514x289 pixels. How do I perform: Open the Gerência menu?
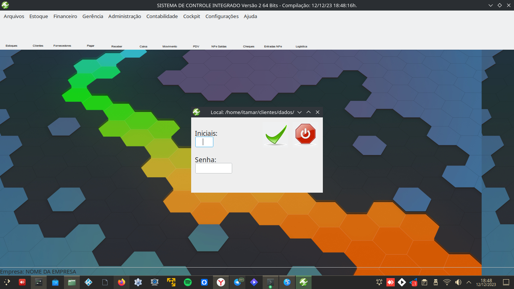coord(93,16)
